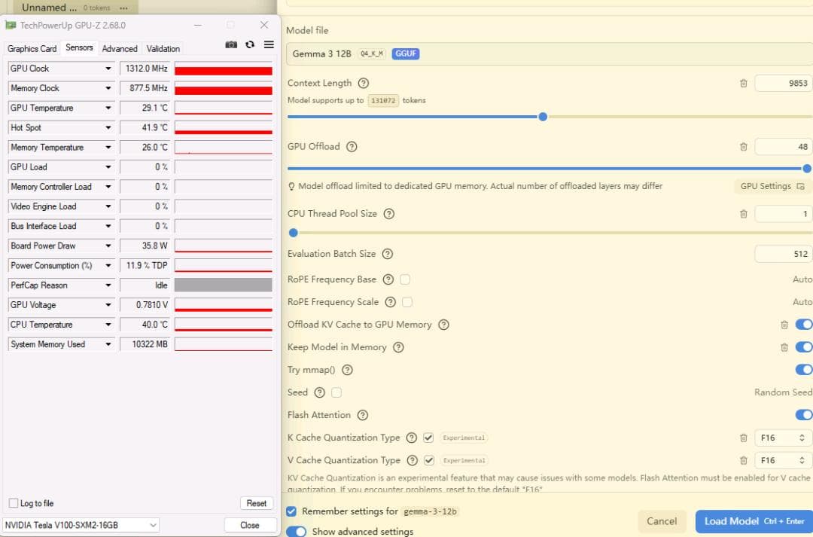Open Seed help icon
The height and width of the screenshot is (537, 813).
click(x=320, y=392)
